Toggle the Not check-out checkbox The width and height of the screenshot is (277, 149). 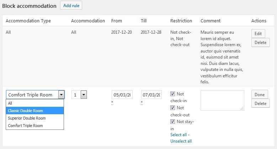pyautogui.click(x=172, y=108)
